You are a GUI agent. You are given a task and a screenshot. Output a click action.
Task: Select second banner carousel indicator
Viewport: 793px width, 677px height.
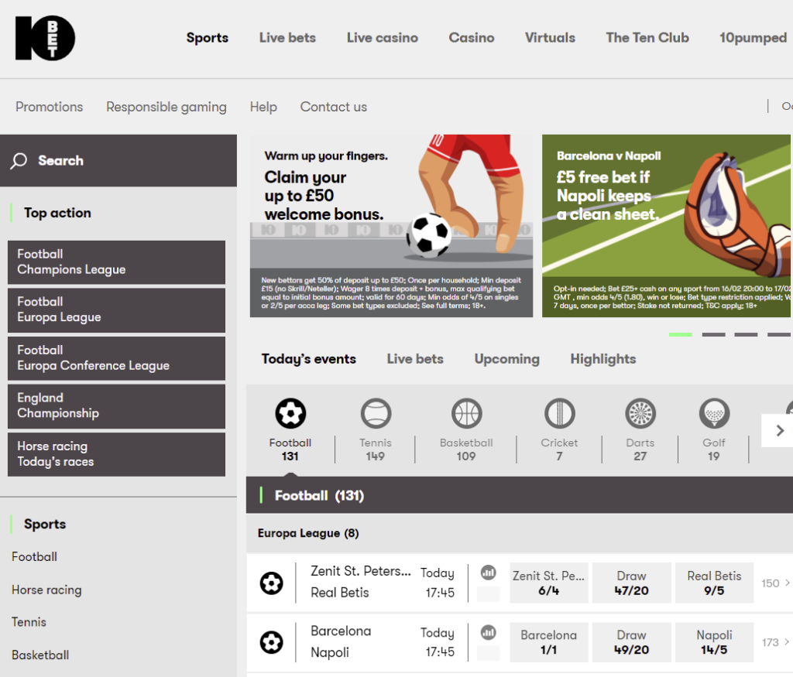click(x=713, y=334)
